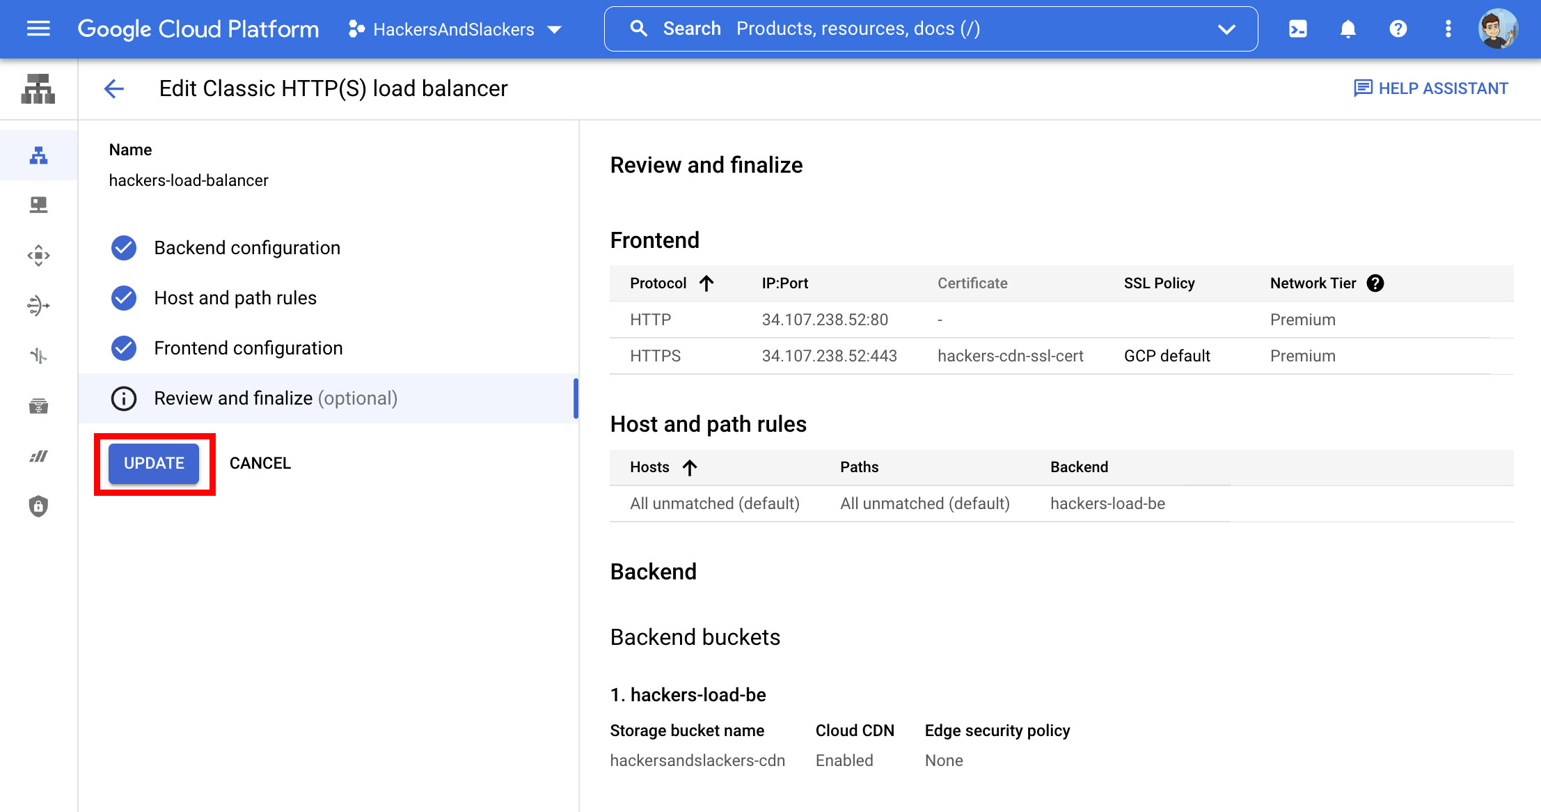1541x812 pixels.
Task: Click the load balancer name input field
Action: [187, 180]
